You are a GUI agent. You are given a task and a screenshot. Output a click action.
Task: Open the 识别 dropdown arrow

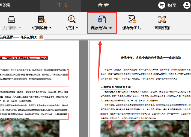(x=77, y=28)
